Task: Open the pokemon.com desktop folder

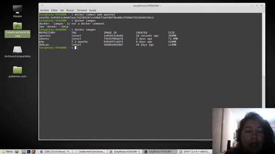Action: point(17,72)
